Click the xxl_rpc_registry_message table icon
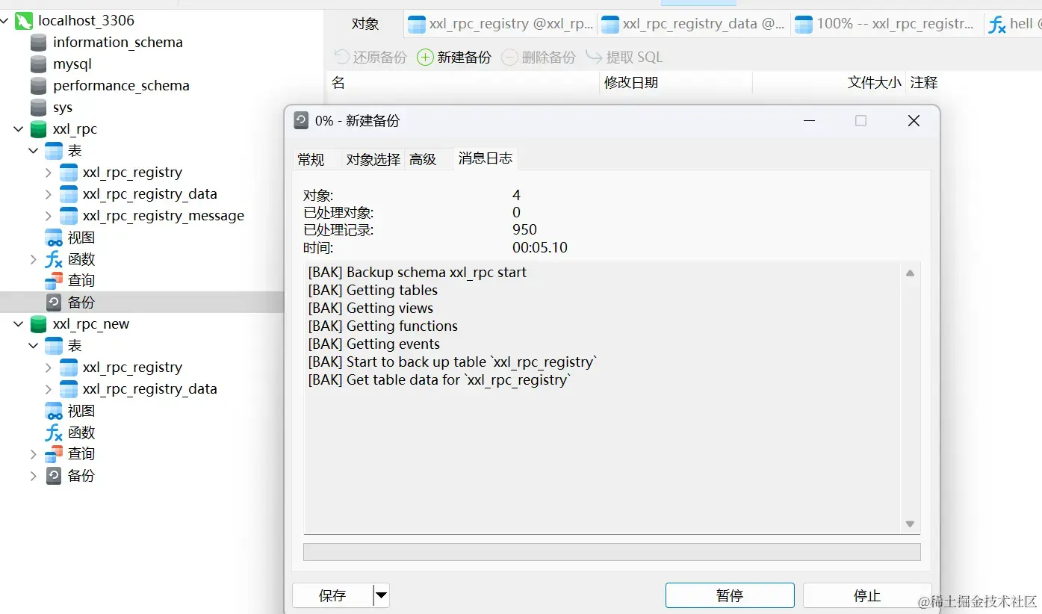Image resolution: width=1042 pixels, height=614 pixels. pos(69,216)
